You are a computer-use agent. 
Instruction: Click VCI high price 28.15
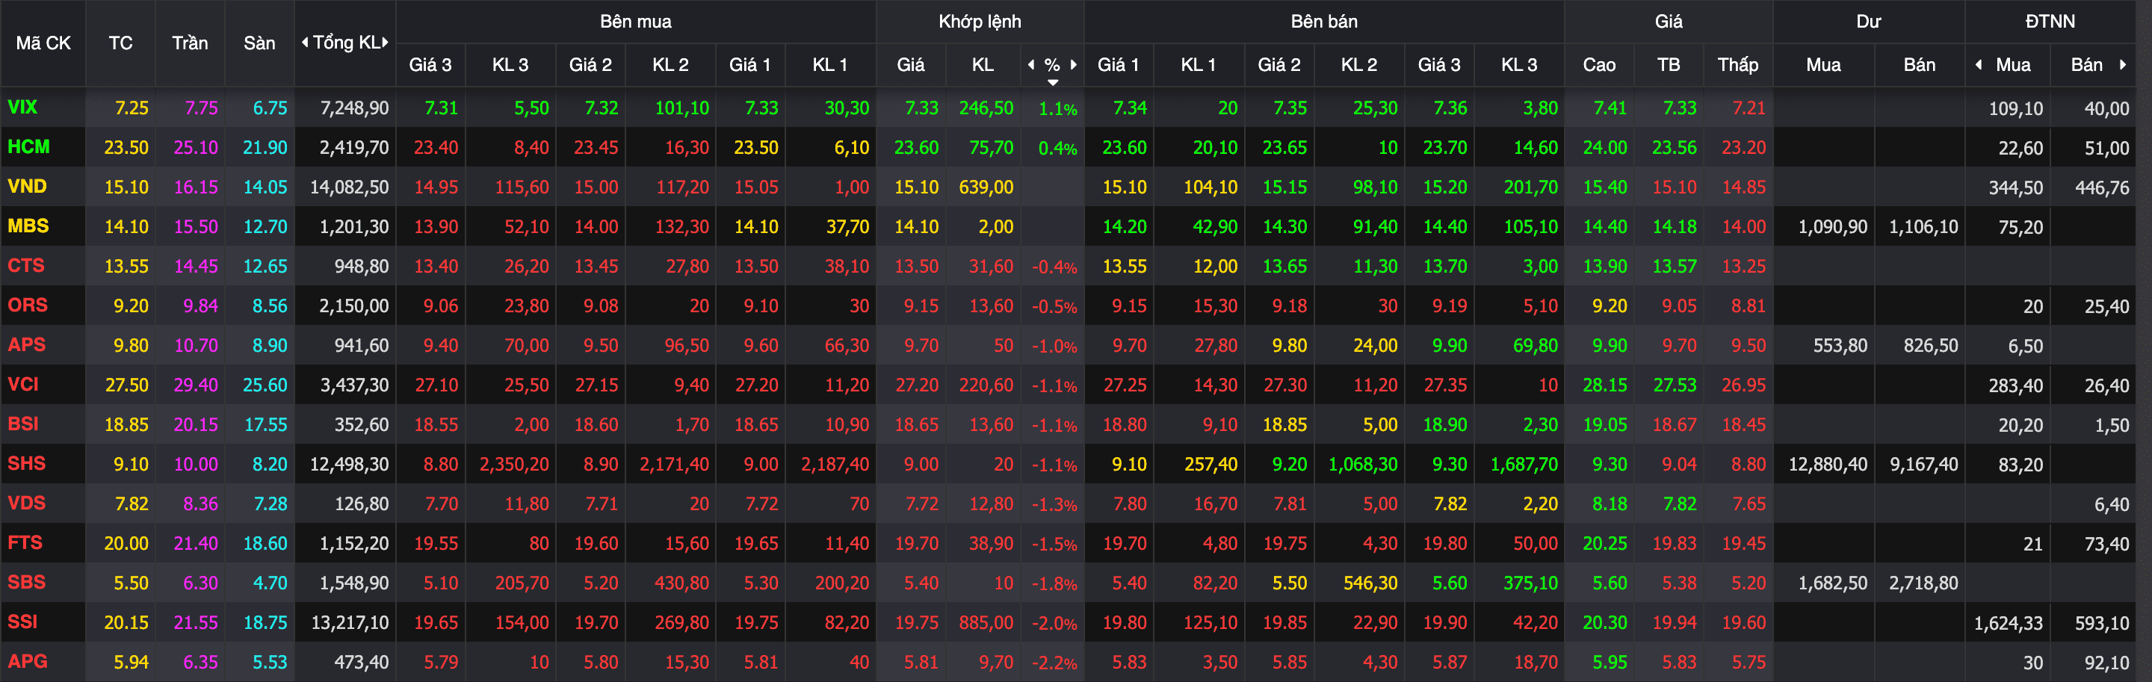point(1605,385)
